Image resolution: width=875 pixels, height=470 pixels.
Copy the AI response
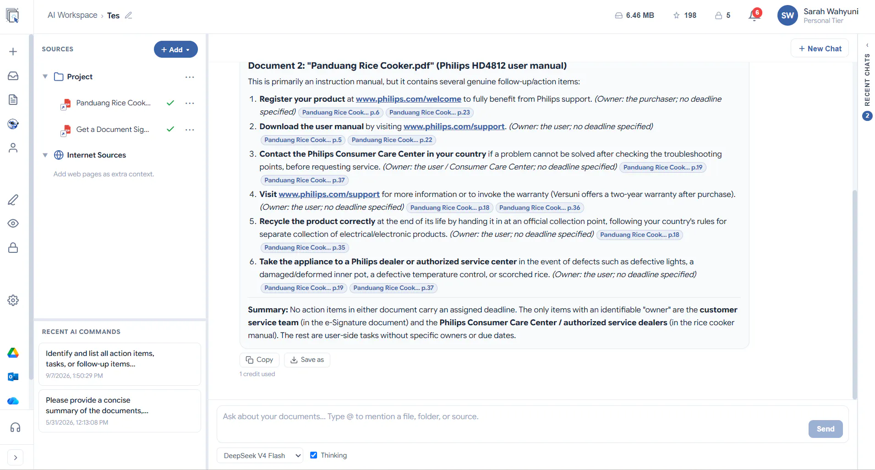pos(259,360)
